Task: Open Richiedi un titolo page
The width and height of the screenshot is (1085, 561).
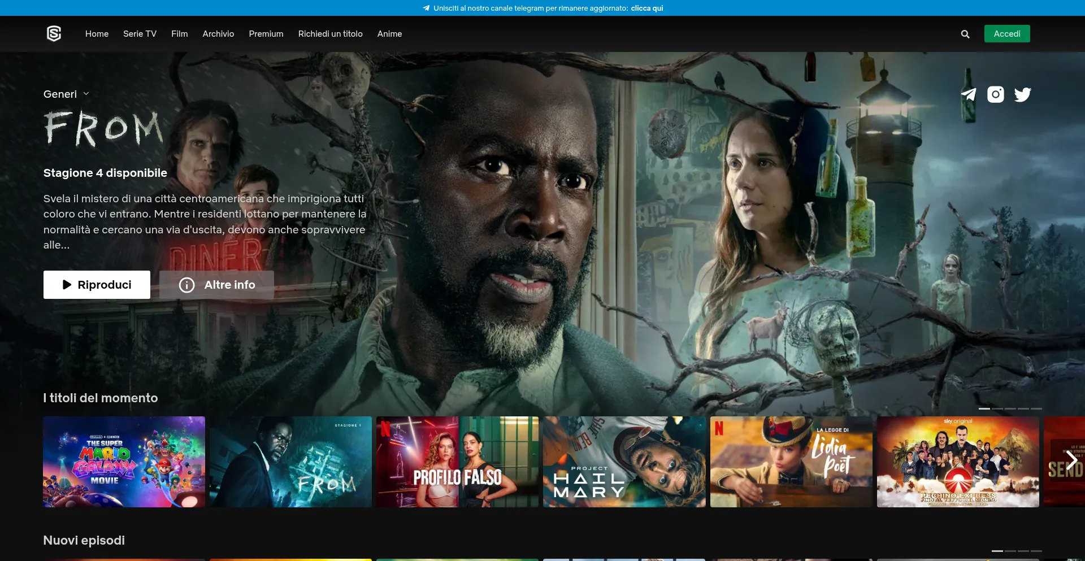Action: pyautogui.click(x=331, y=34)
